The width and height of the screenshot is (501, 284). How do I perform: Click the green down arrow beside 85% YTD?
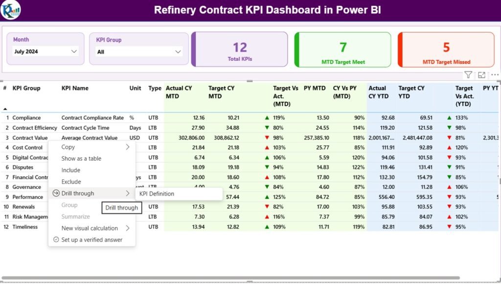(x=449, y=177)
